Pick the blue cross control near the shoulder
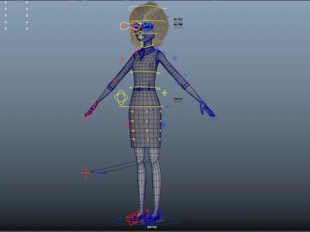Viewport: 310px width, 232px height. coord(174,58)
